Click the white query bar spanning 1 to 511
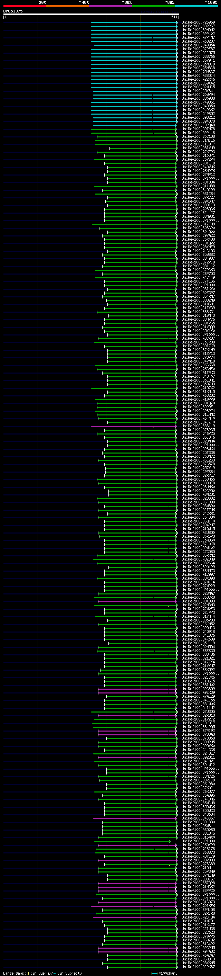 pyautogui.click(x=91, y=15)
